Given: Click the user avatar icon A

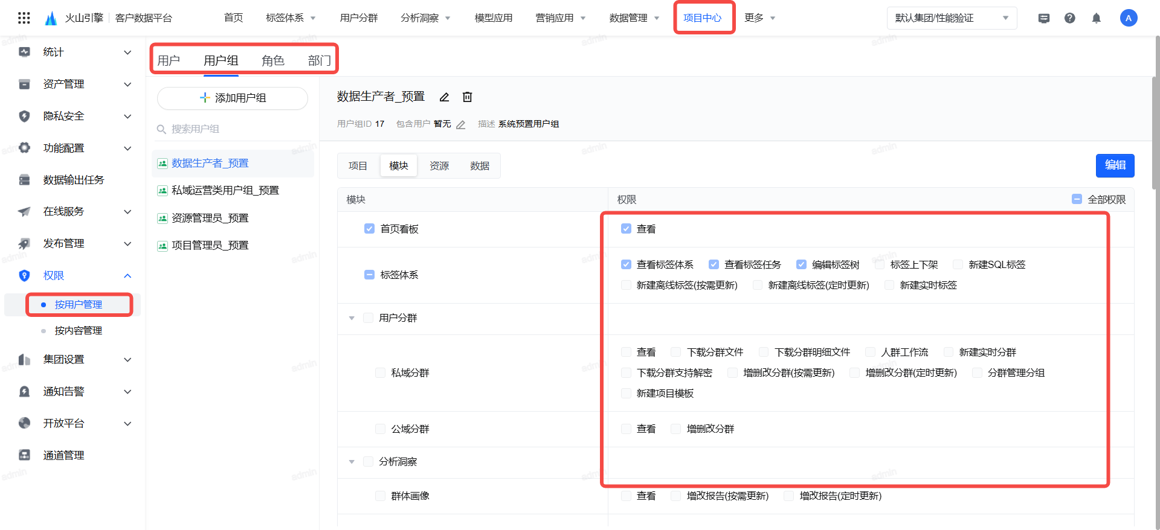Looking at the screenshot, I should [1128, 18].
